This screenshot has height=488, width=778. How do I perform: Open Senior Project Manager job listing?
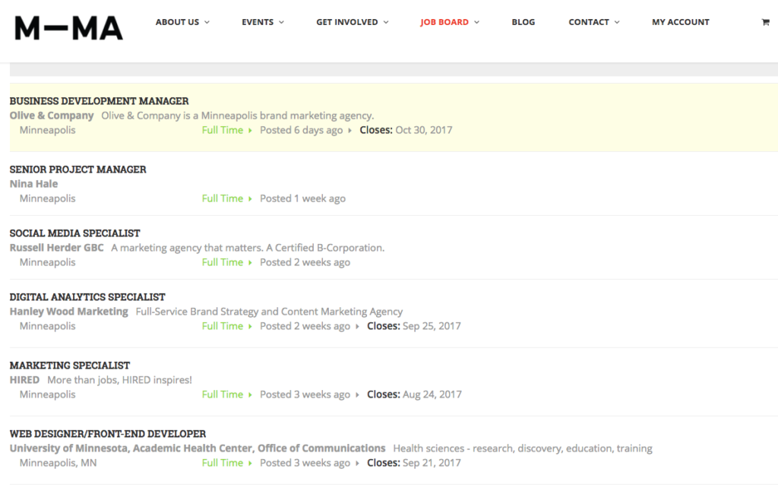(x=78, y=170)
